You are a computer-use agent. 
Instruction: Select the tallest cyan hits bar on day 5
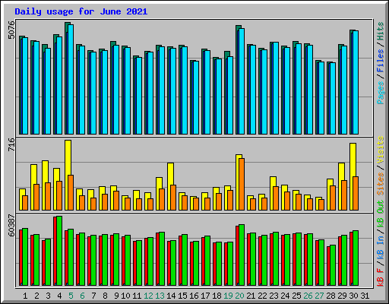pos(71,79)
